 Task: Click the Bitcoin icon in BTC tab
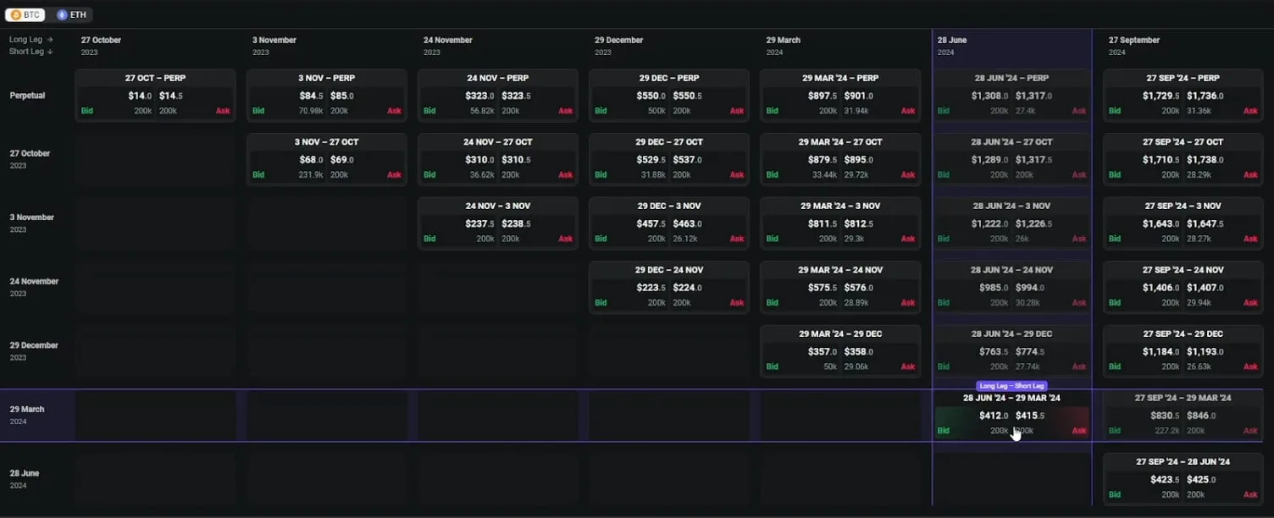point(15,15)
